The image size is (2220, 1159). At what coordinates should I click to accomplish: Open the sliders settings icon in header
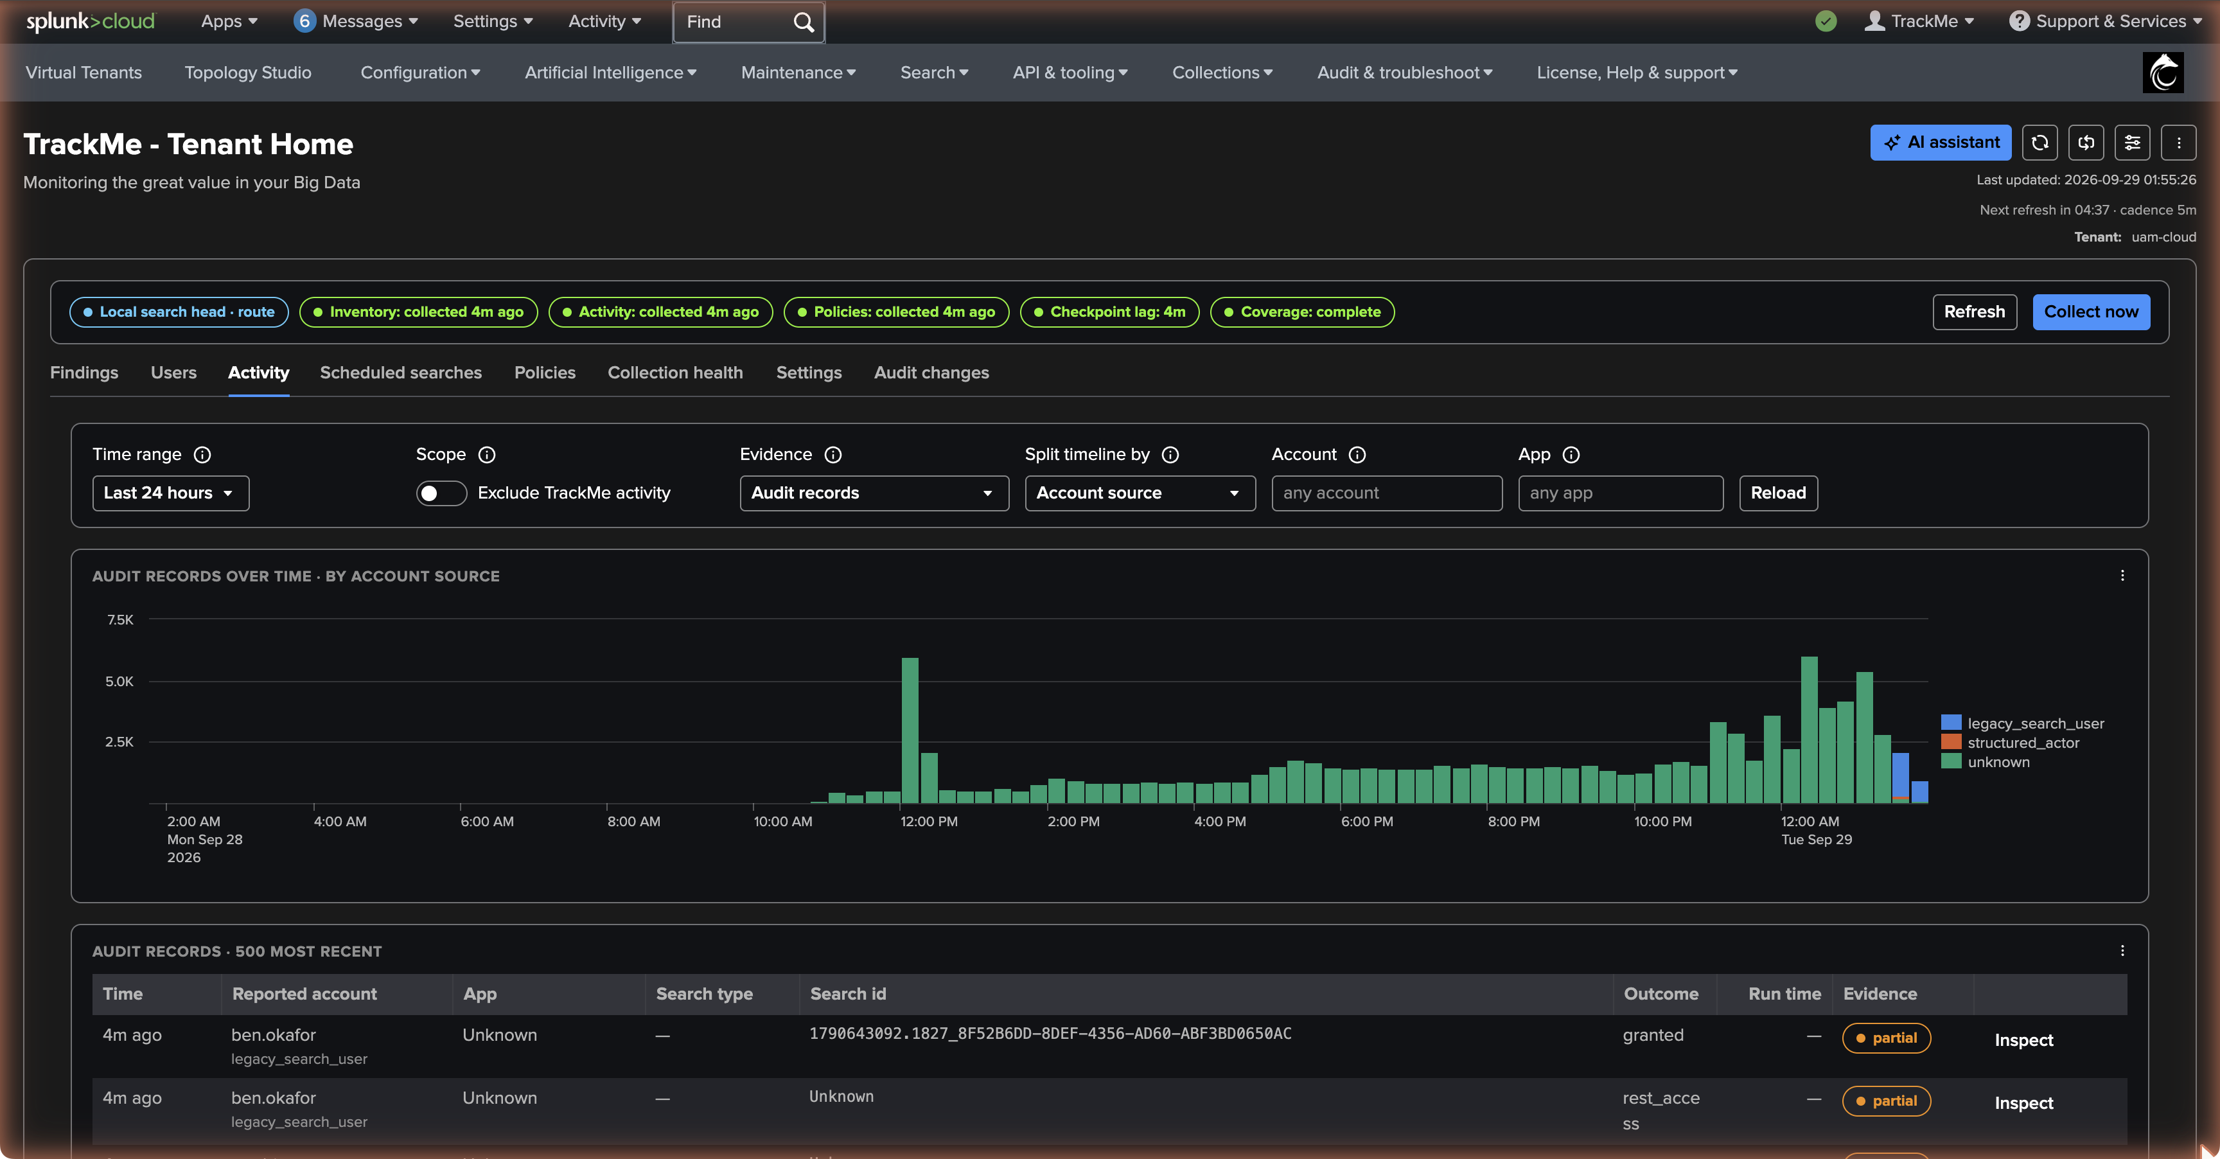(2132, 143)
